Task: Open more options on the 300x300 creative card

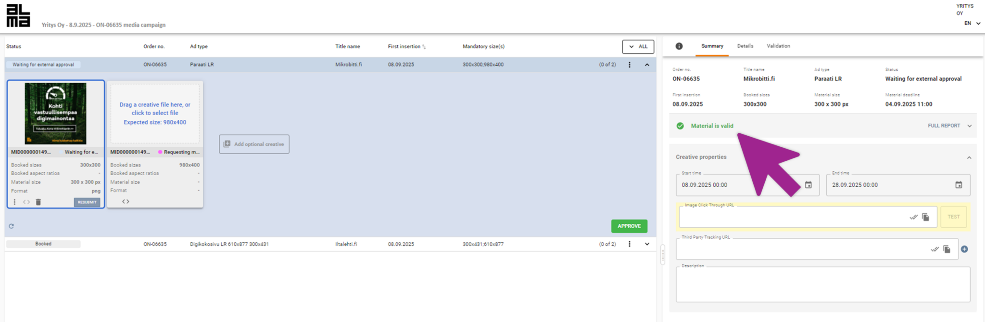Action: 14,202
